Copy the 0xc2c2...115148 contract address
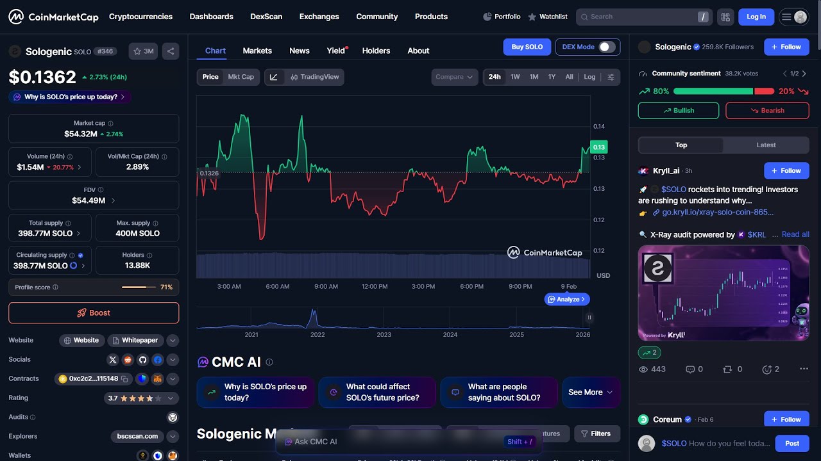 [x=126, y=379]
